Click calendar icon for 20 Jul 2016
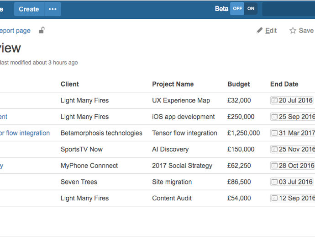Image resolution: width=315 pixels, height=237 pixels. 274,100
